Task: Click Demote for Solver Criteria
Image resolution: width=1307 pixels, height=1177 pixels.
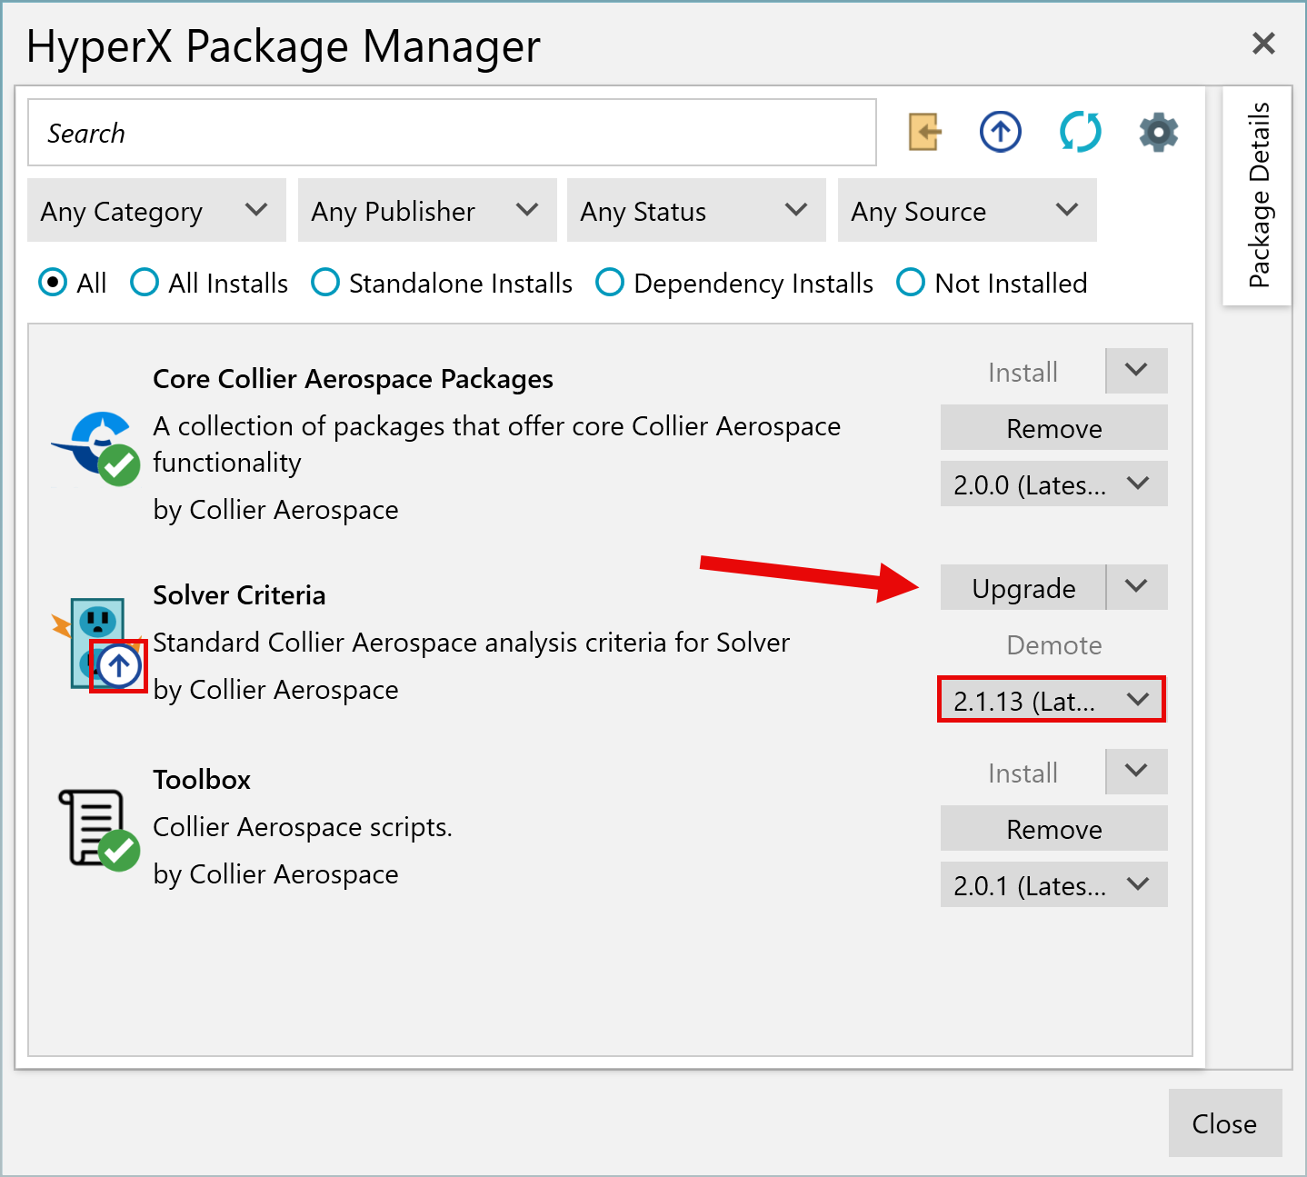Action: coord(1054,644)
